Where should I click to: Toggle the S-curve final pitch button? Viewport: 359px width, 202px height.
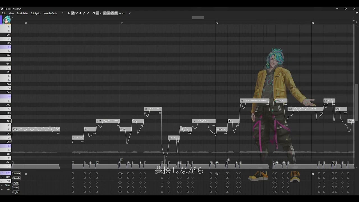click(x=105, y=13)
